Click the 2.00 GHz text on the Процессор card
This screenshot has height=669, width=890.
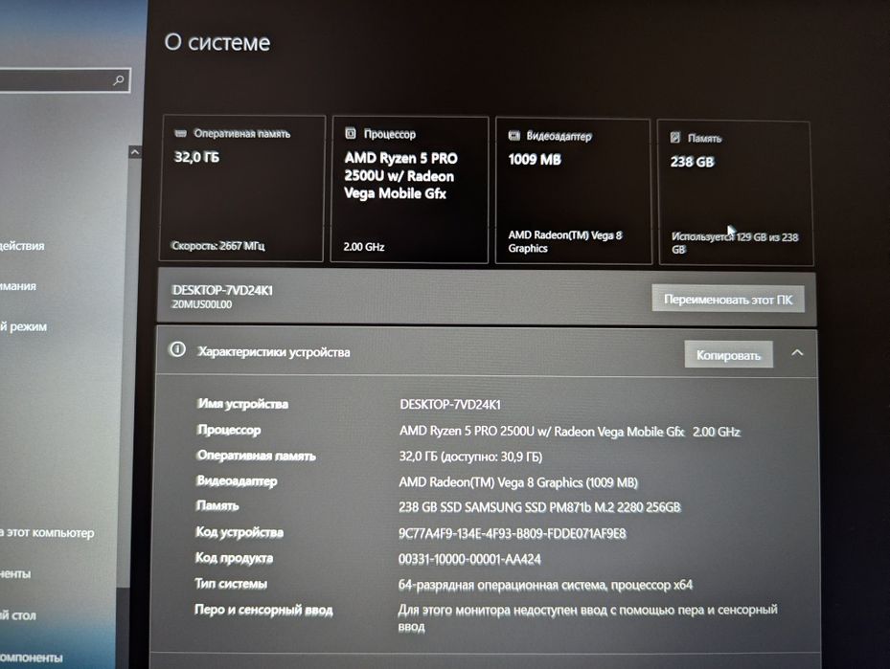(x=364, y=247)
